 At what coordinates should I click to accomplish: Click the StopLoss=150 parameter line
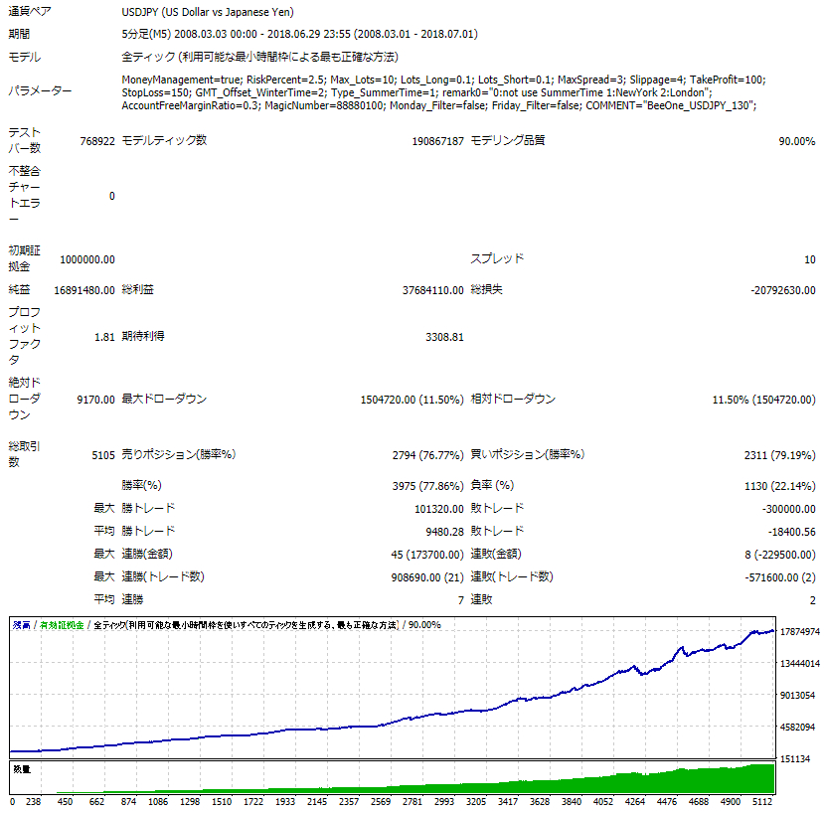(416, 92)
